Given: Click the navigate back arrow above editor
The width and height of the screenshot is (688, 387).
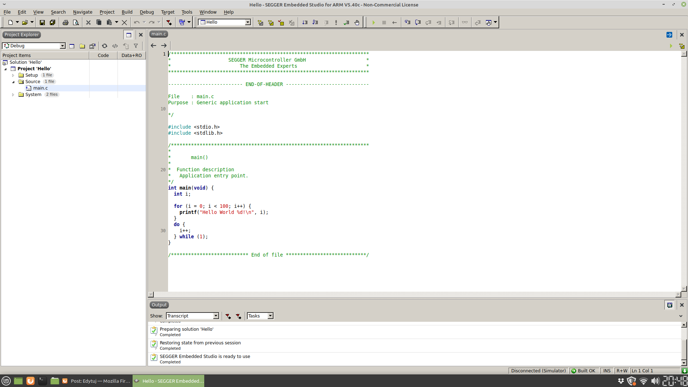Looking at the screenshot, I should [x=153, y=46].
